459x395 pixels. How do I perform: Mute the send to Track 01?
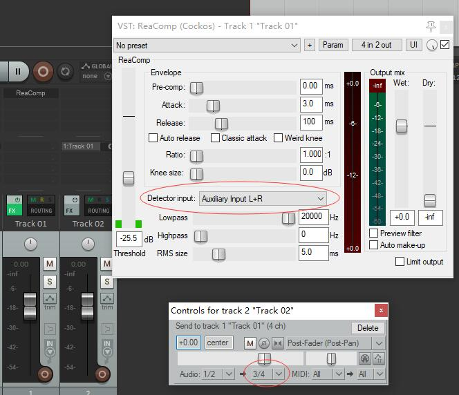(x=250, y=343)
